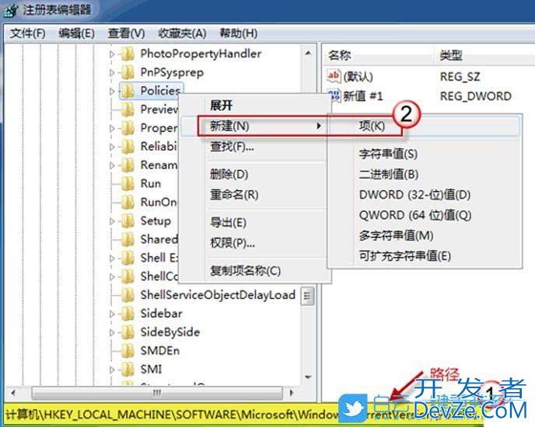Expand the PnPSysprep tree node

[112, 72]
